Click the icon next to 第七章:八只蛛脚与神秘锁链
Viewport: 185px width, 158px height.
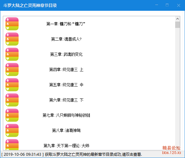tap(12, 115)
